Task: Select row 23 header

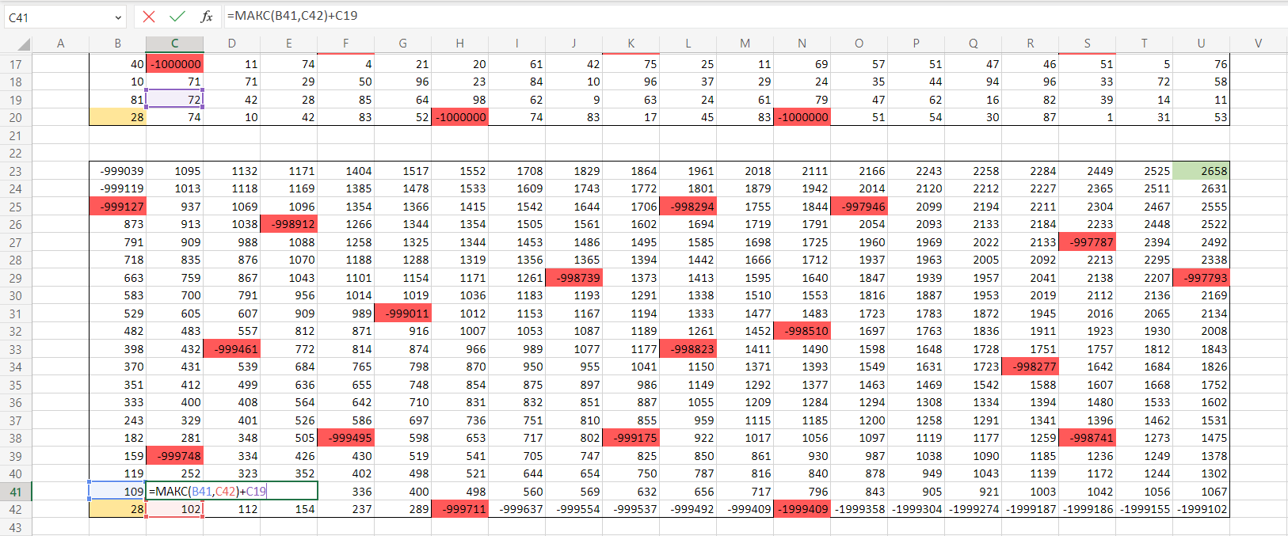Action: (x=16, y=171)
